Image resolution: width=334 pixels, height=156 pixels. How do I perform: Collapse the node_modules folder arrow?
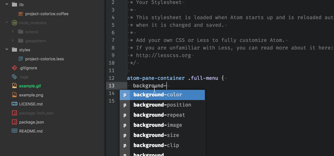tap(7, 23)
